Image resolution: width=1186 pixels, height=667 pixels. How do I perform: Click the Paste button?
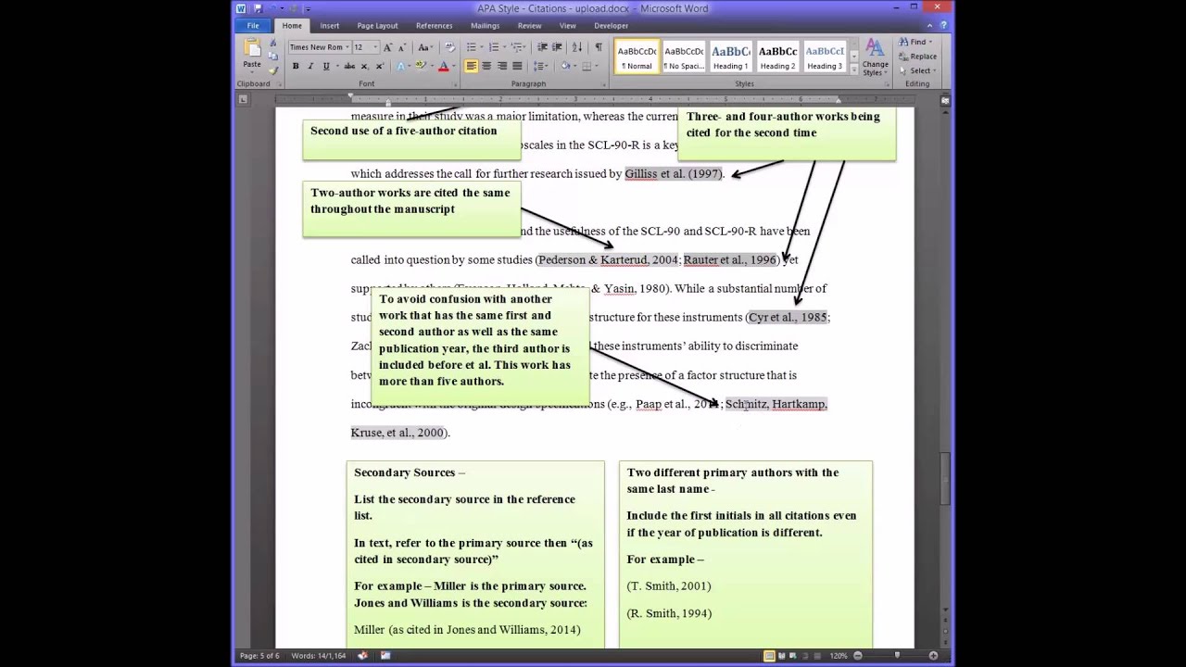[x=252, y=55]
